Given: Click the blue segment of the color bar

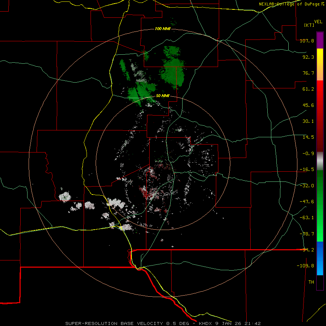Looking at the screenshot, I should (x=320, y=250).
